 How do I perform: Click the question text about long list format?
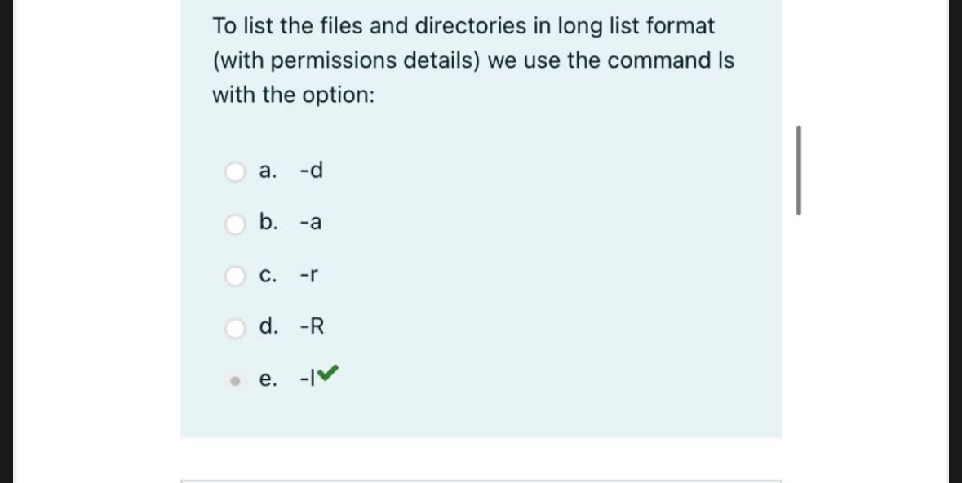[x=463, y=26]
